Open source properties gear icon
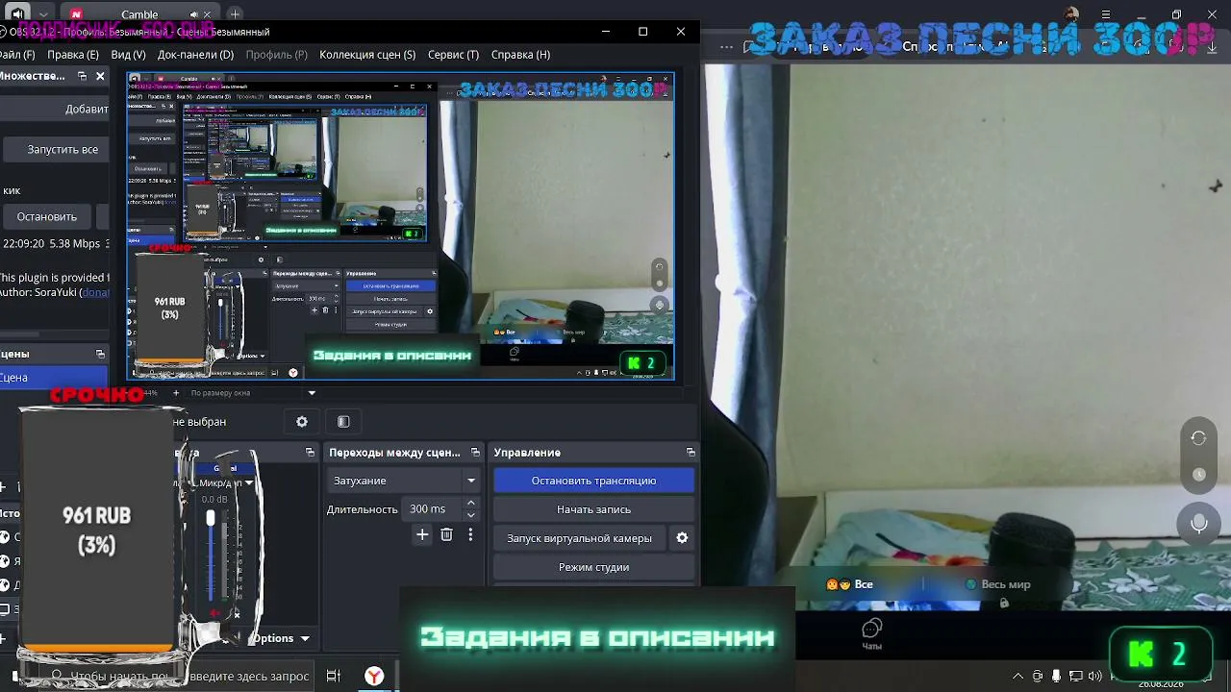 click(x=302, y=421)
